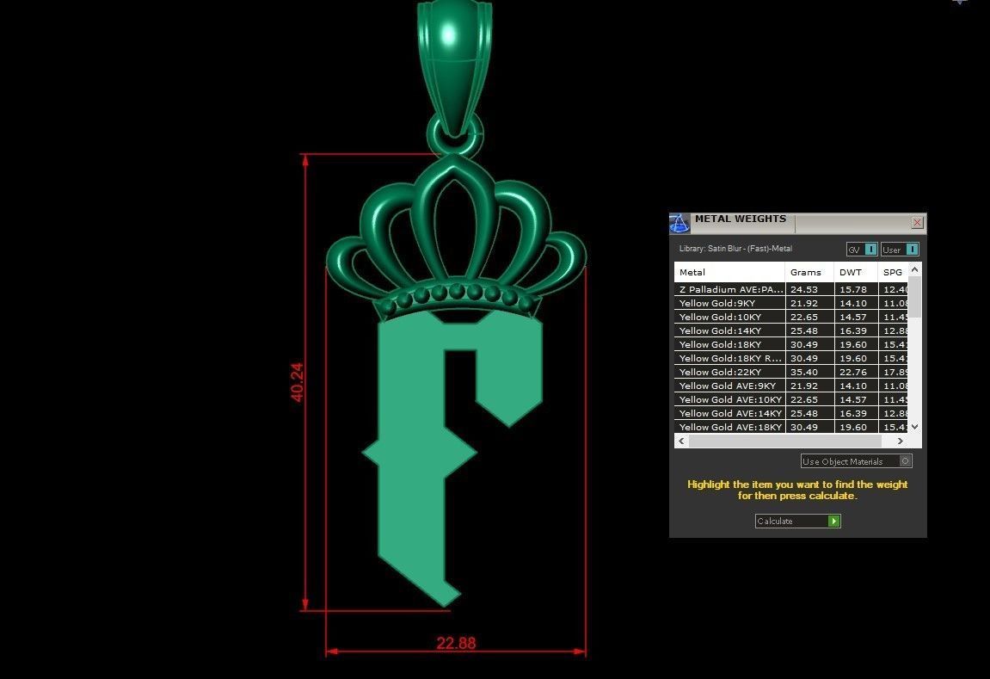
Task: Click the Matrix logo icon in Metal Weights
Action: (679, 223)
